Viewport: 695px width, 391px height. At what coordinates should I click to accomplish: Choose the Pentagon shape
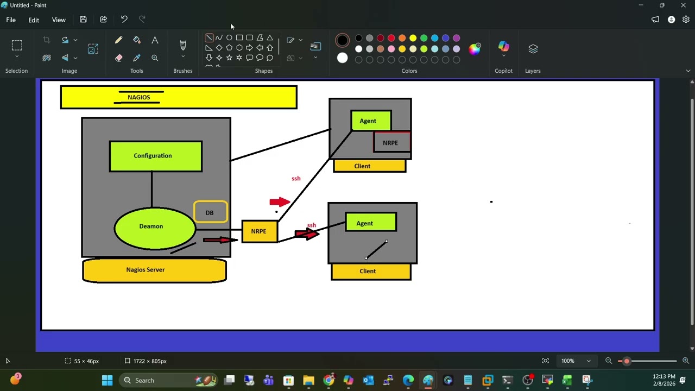pos(229,48)
